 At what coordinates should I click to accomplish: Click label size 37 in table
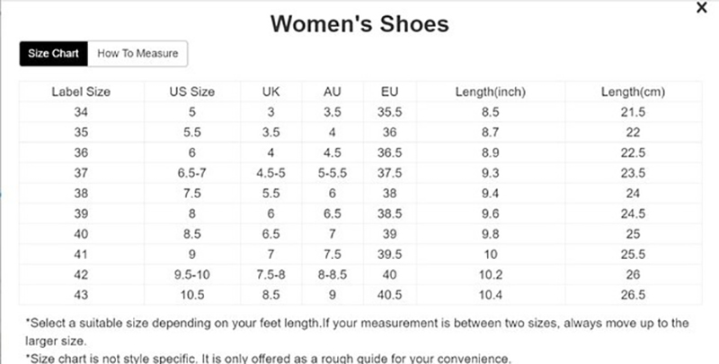click(80, 171)
